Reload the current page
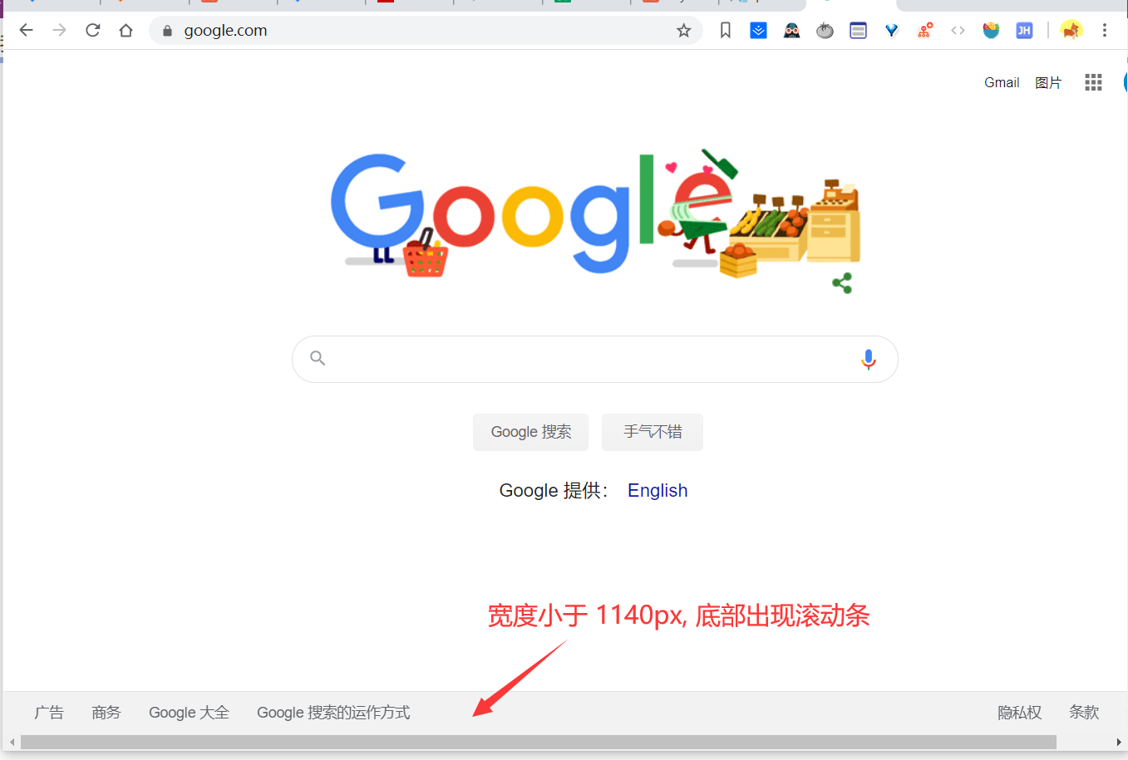The image size is (1128, 760). 93,31
